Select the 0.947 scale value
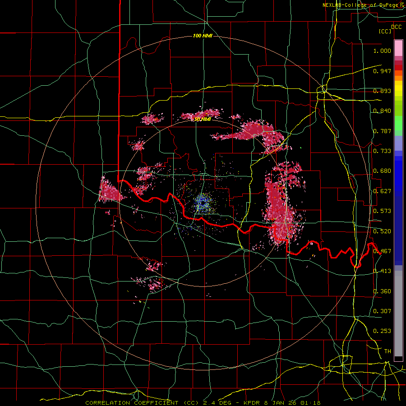The width and height of the screenshot is (406, 406). pyautogui.click(x=382, y=71)
